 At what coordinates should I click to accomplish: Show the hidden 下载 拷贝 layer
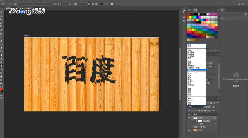(189, 127)
